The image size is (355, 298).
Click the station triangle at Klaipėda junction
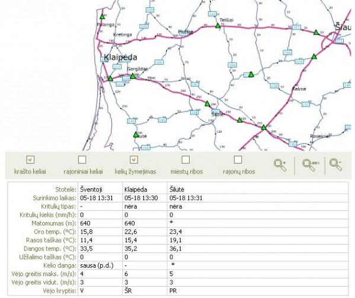(110, 79)
